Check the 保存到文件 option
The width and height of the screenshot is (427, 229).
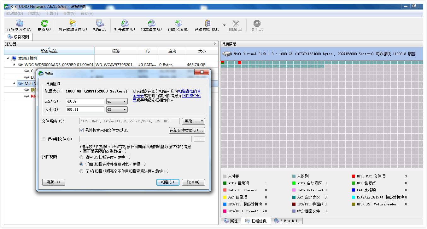(x=44, y=139)
